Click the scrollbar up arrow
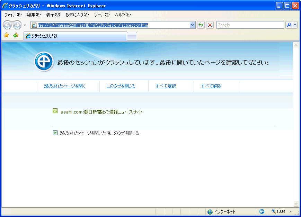The image size is (301, 217). click(296, 45)
